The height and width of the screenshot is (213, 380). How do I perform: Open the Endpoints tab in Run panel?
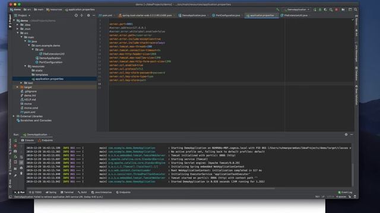click(46, 140)
